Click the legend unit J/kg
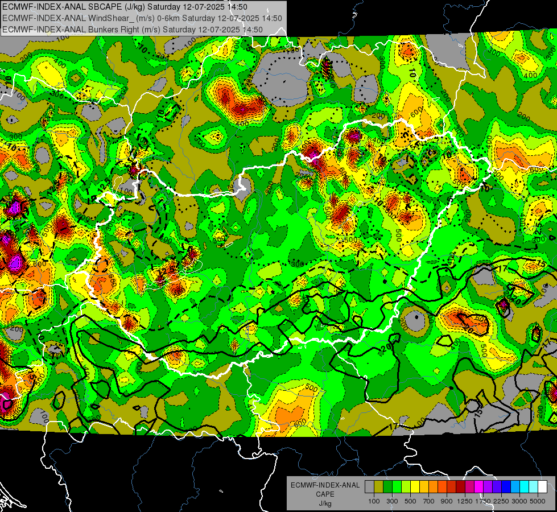 (325, 503)
